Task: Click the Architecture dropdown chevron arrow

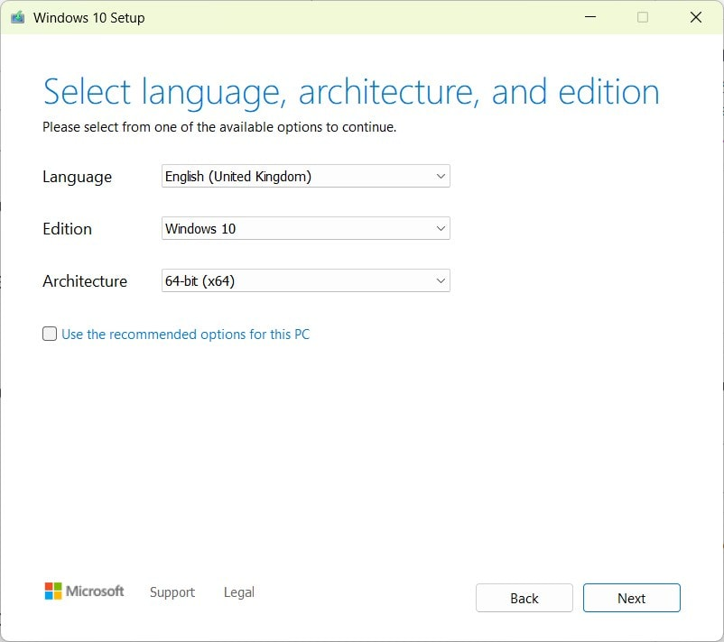Action: tap(440, 280)
